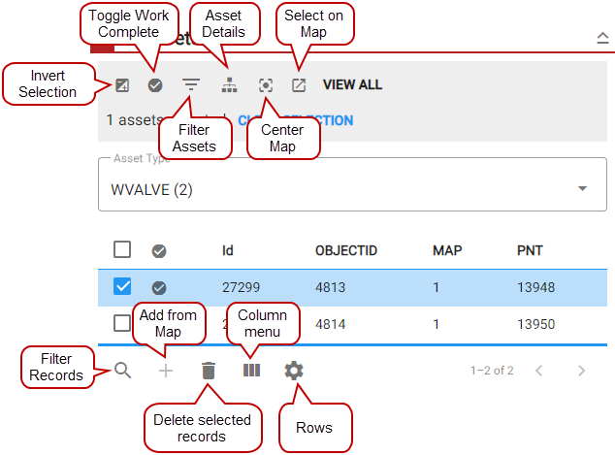Click the Select on Map icon
The width and height of the screenshot is (615, 455).
click(x=299, y=85)
